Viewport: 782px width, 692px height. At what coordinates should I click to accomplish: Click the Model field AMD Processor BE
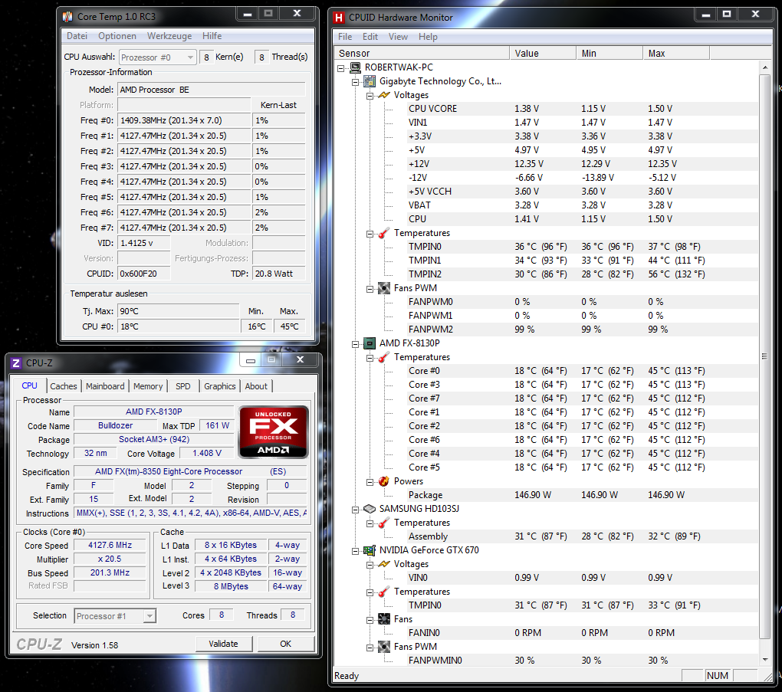(x=212, y=90)
